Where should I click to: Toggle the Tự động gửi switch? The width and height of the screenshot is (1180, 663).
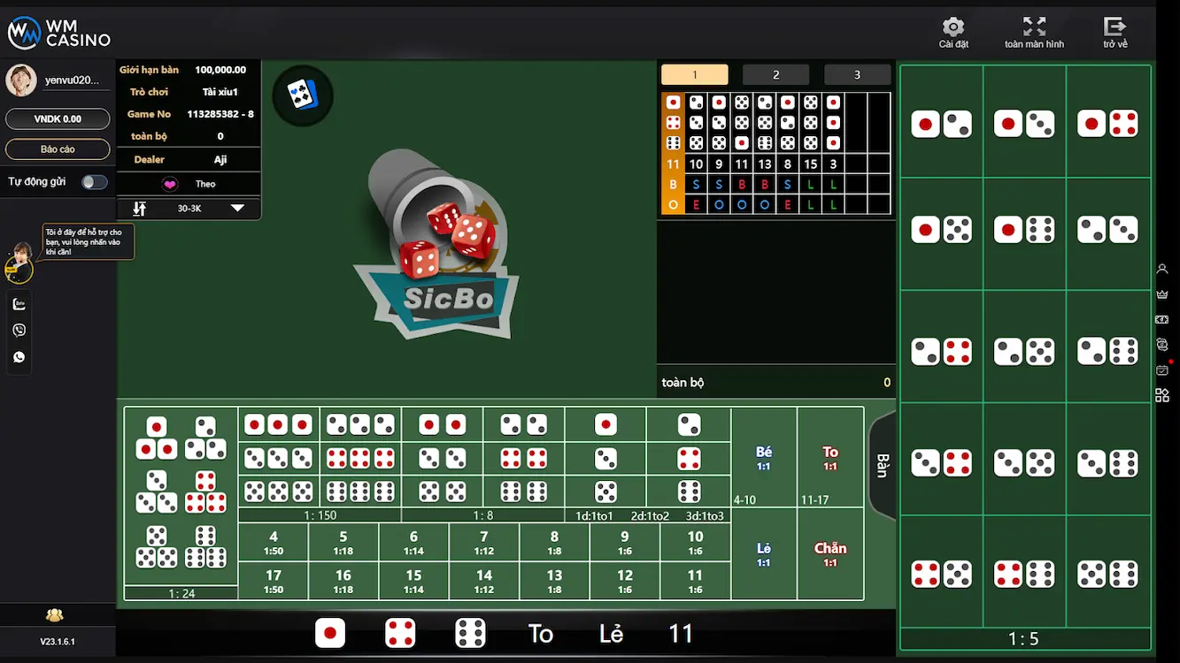coord(95,182)
